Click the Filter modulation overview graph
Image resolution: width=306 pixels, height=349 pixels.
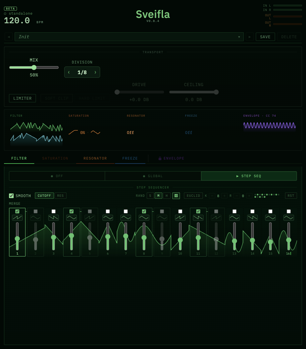tap(36, 134)
